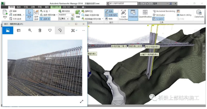Switch to the 输出 output tab

coord(47,7)
